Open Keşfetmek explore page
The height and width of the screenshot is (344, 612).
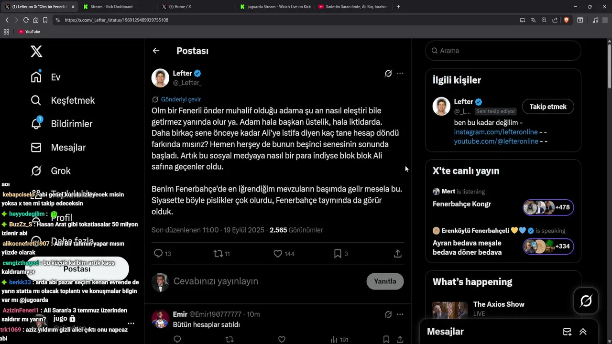[x=63, y=100]
